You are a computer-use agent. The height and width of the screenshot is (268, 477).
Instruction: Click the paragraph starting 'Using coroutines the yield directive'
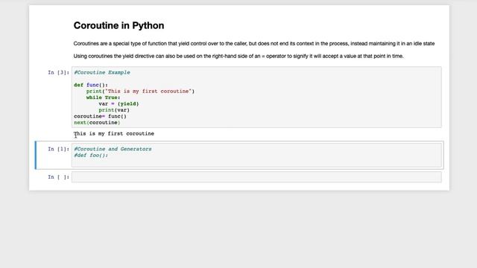(x=238, y=56)
